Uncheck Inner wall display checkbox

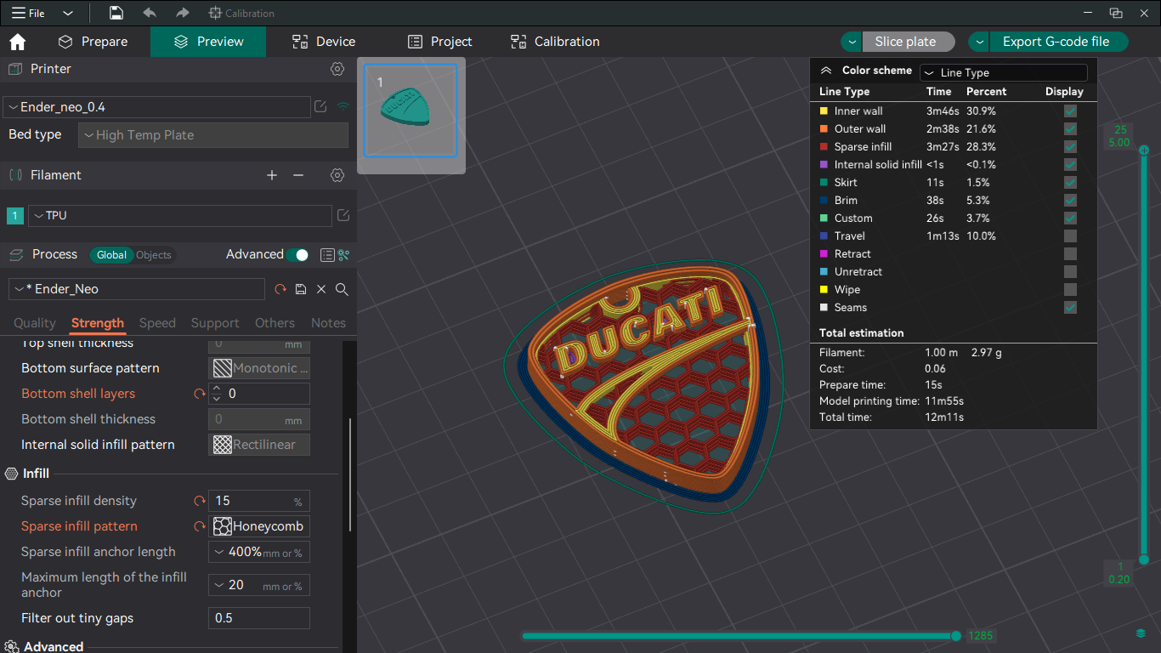(x=1070, y=111)
